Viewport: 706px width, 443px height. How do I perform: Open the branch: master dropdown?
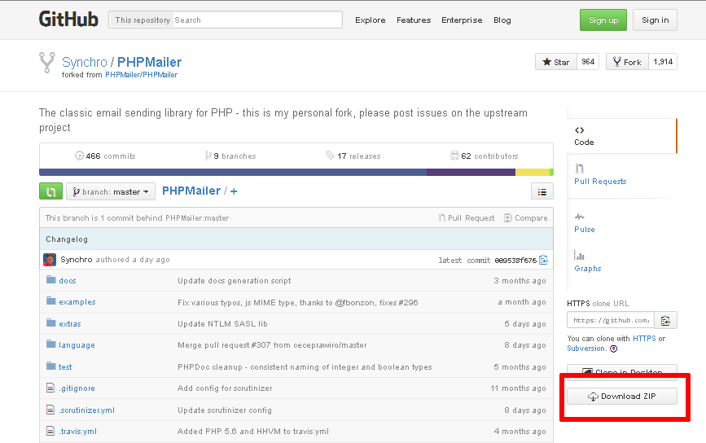tap(110, 191)
